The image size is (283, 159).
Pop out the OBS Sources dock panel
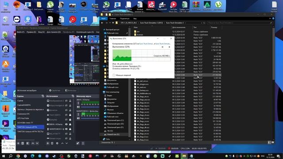pos(73,96)
